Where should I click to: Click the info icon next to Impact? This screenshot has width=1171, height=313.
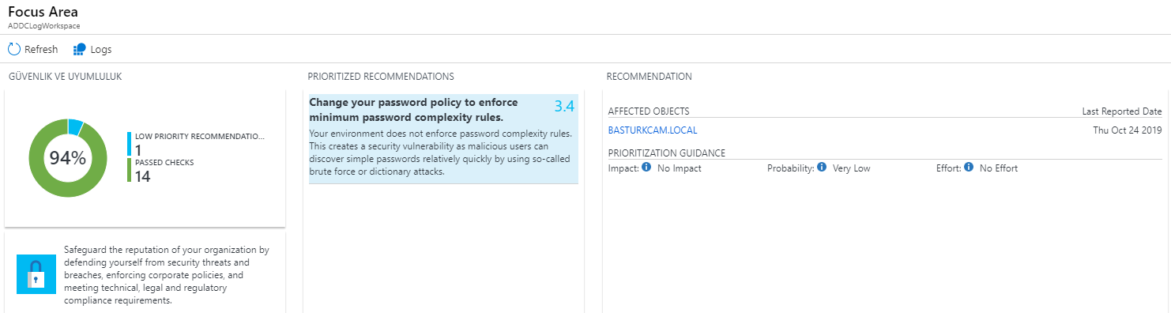coord(646,168)
